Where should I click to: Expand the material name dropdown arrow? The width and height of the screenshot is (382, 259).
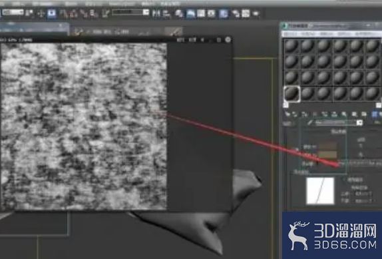(x=359, y=123)
